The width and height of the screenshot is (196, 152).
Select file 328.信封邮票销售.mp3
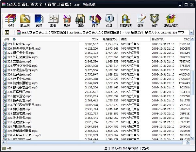pyautogui.click(x=22, y=83)
